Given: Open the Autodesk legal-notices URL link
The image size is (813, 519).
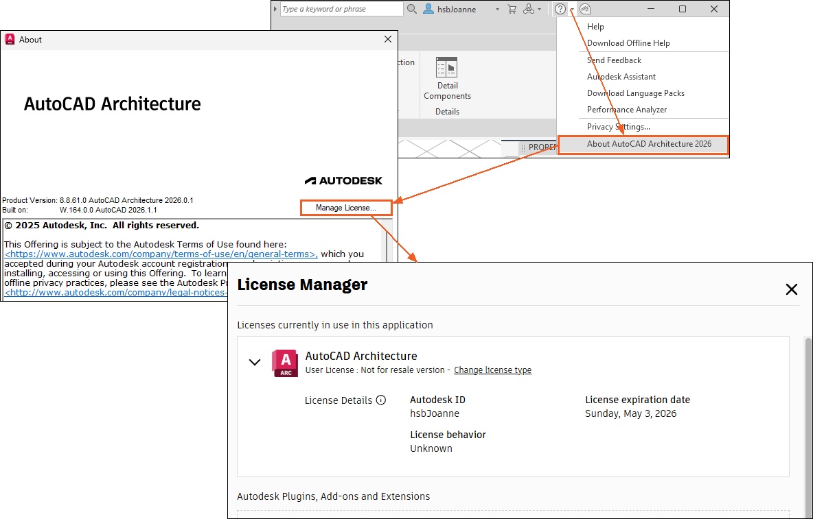Looking at the screenshot, I should point(116,292).
